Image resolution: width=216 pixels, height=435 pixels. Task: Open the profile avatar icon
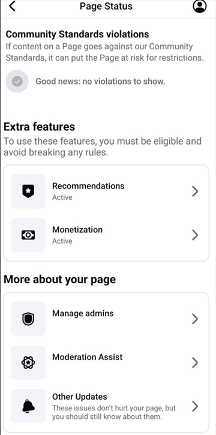(x=200, y=6)
